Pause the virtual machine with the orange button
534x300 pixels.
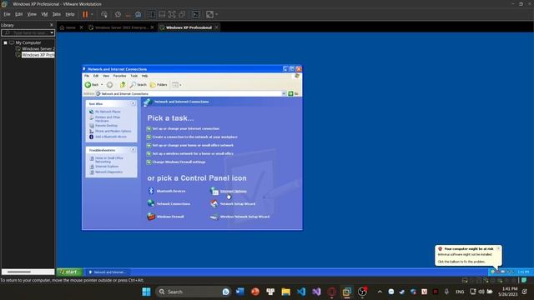pos(85,14)
